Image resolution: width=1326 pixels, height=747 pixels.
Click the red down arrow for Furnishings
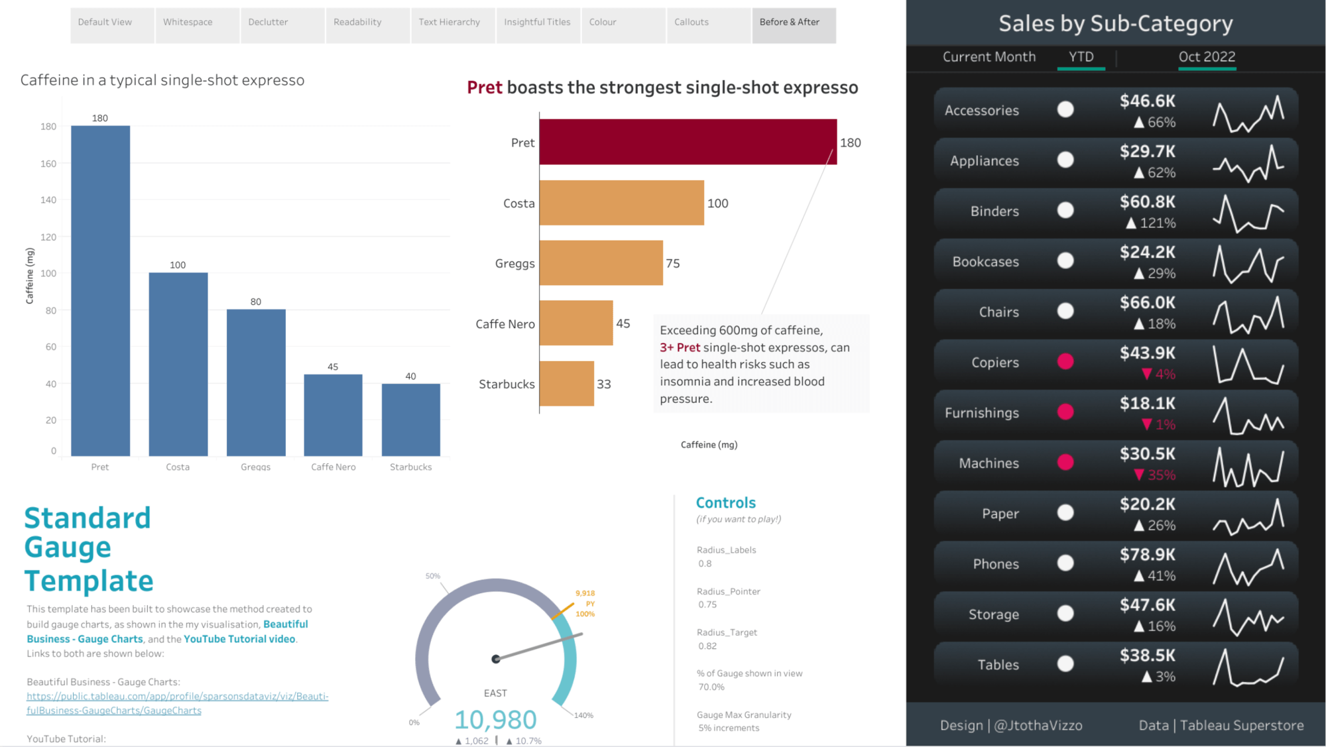tap(1146, 424)
